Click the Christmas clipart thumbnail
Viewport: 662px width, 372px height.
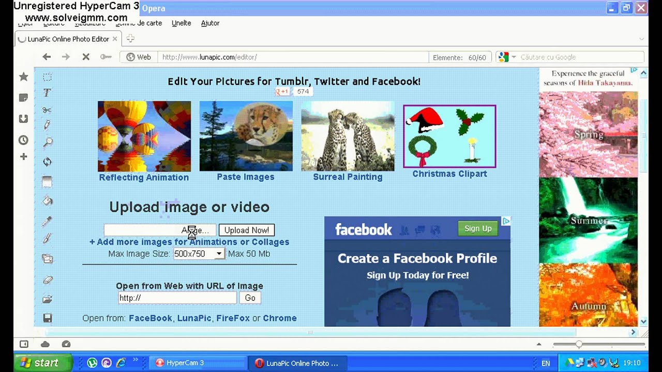(x=449, y=136)
